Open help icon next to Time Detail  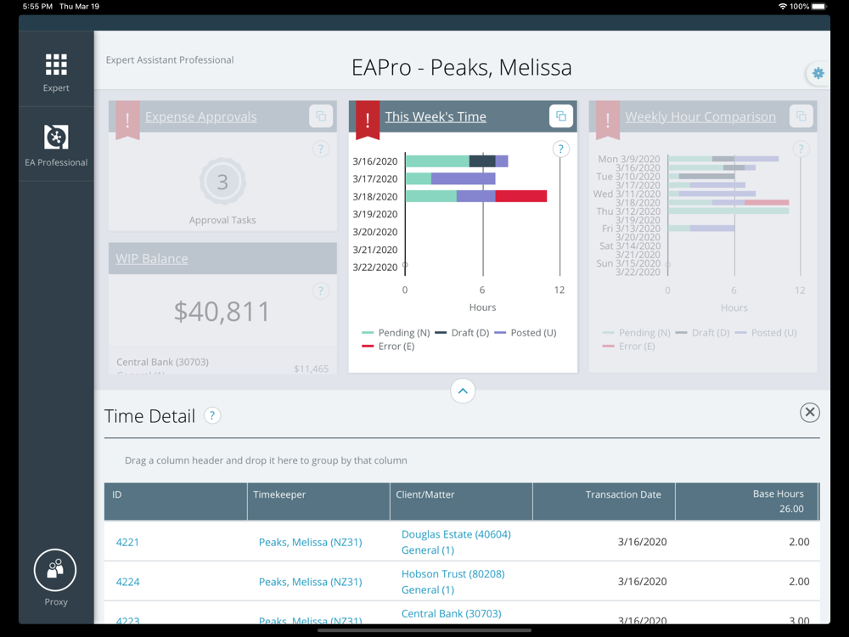pyautogui.click(x=212, y=416)
